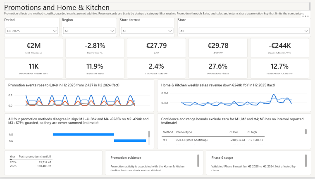Open the more options ellipsis menu
Screen dimensions: 315x179
[305, 16]
